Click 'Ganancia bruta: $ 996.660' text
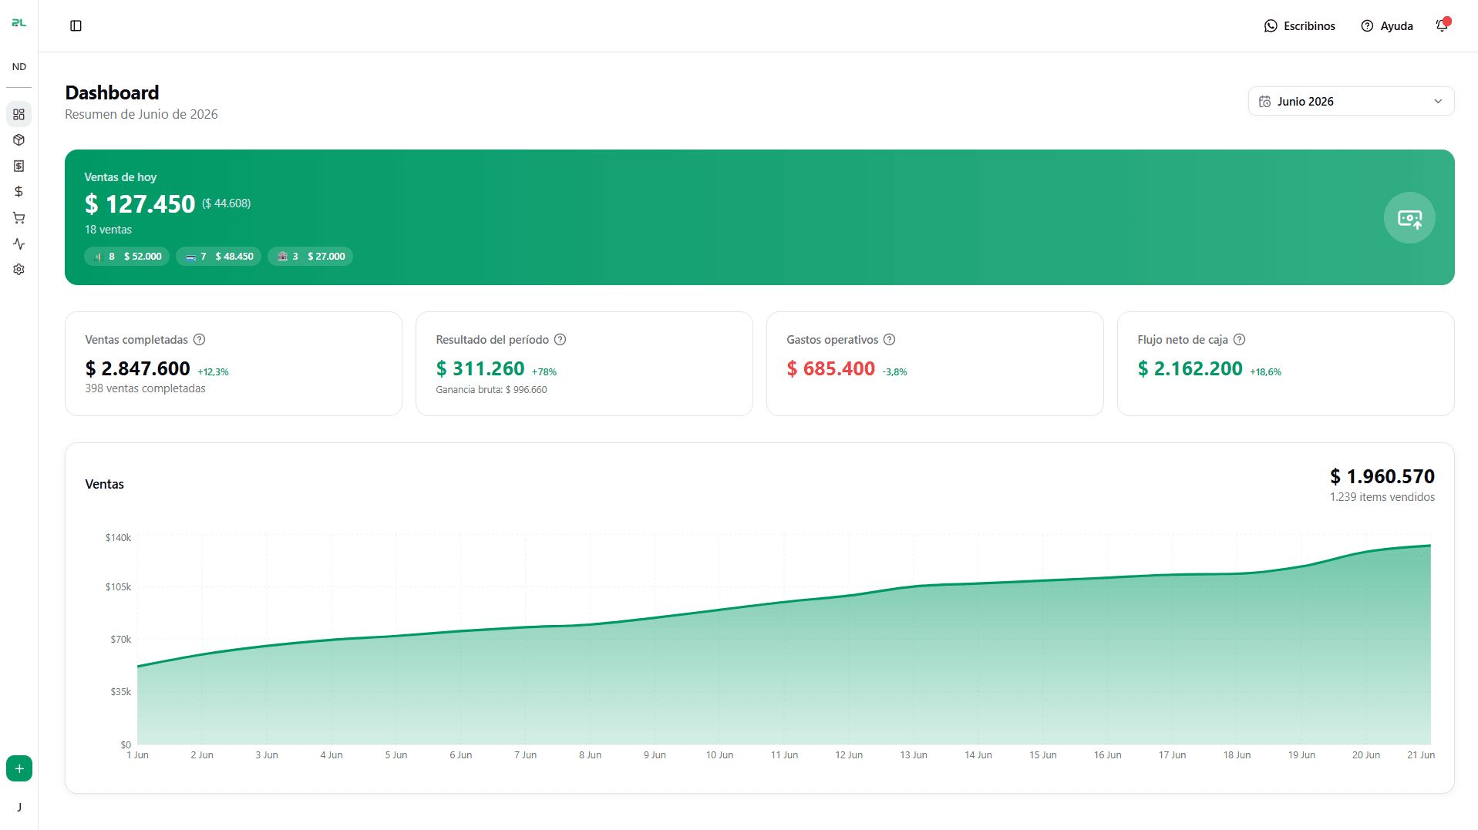The height and width of the screenshot is (830, 1478). point(491,390)
